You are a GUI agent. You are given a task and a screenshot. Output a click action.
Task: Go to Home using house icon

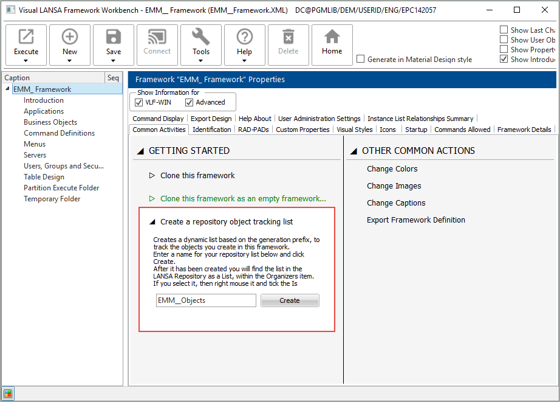coord(332,38)
